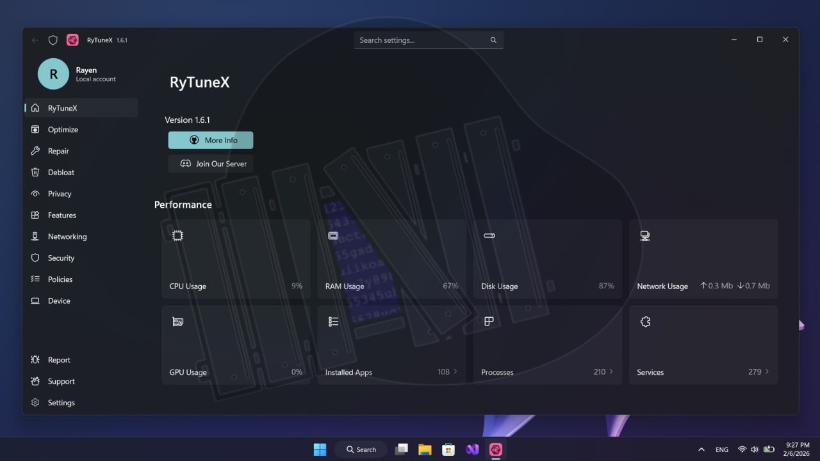Open the Services list chevron
Viewport: 820px width, 461px height.
click(x=767, y=371)
